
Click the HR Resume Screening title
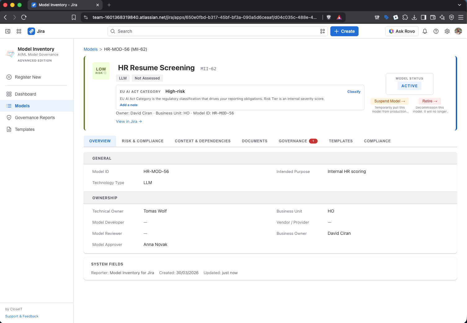click(156, 68)
